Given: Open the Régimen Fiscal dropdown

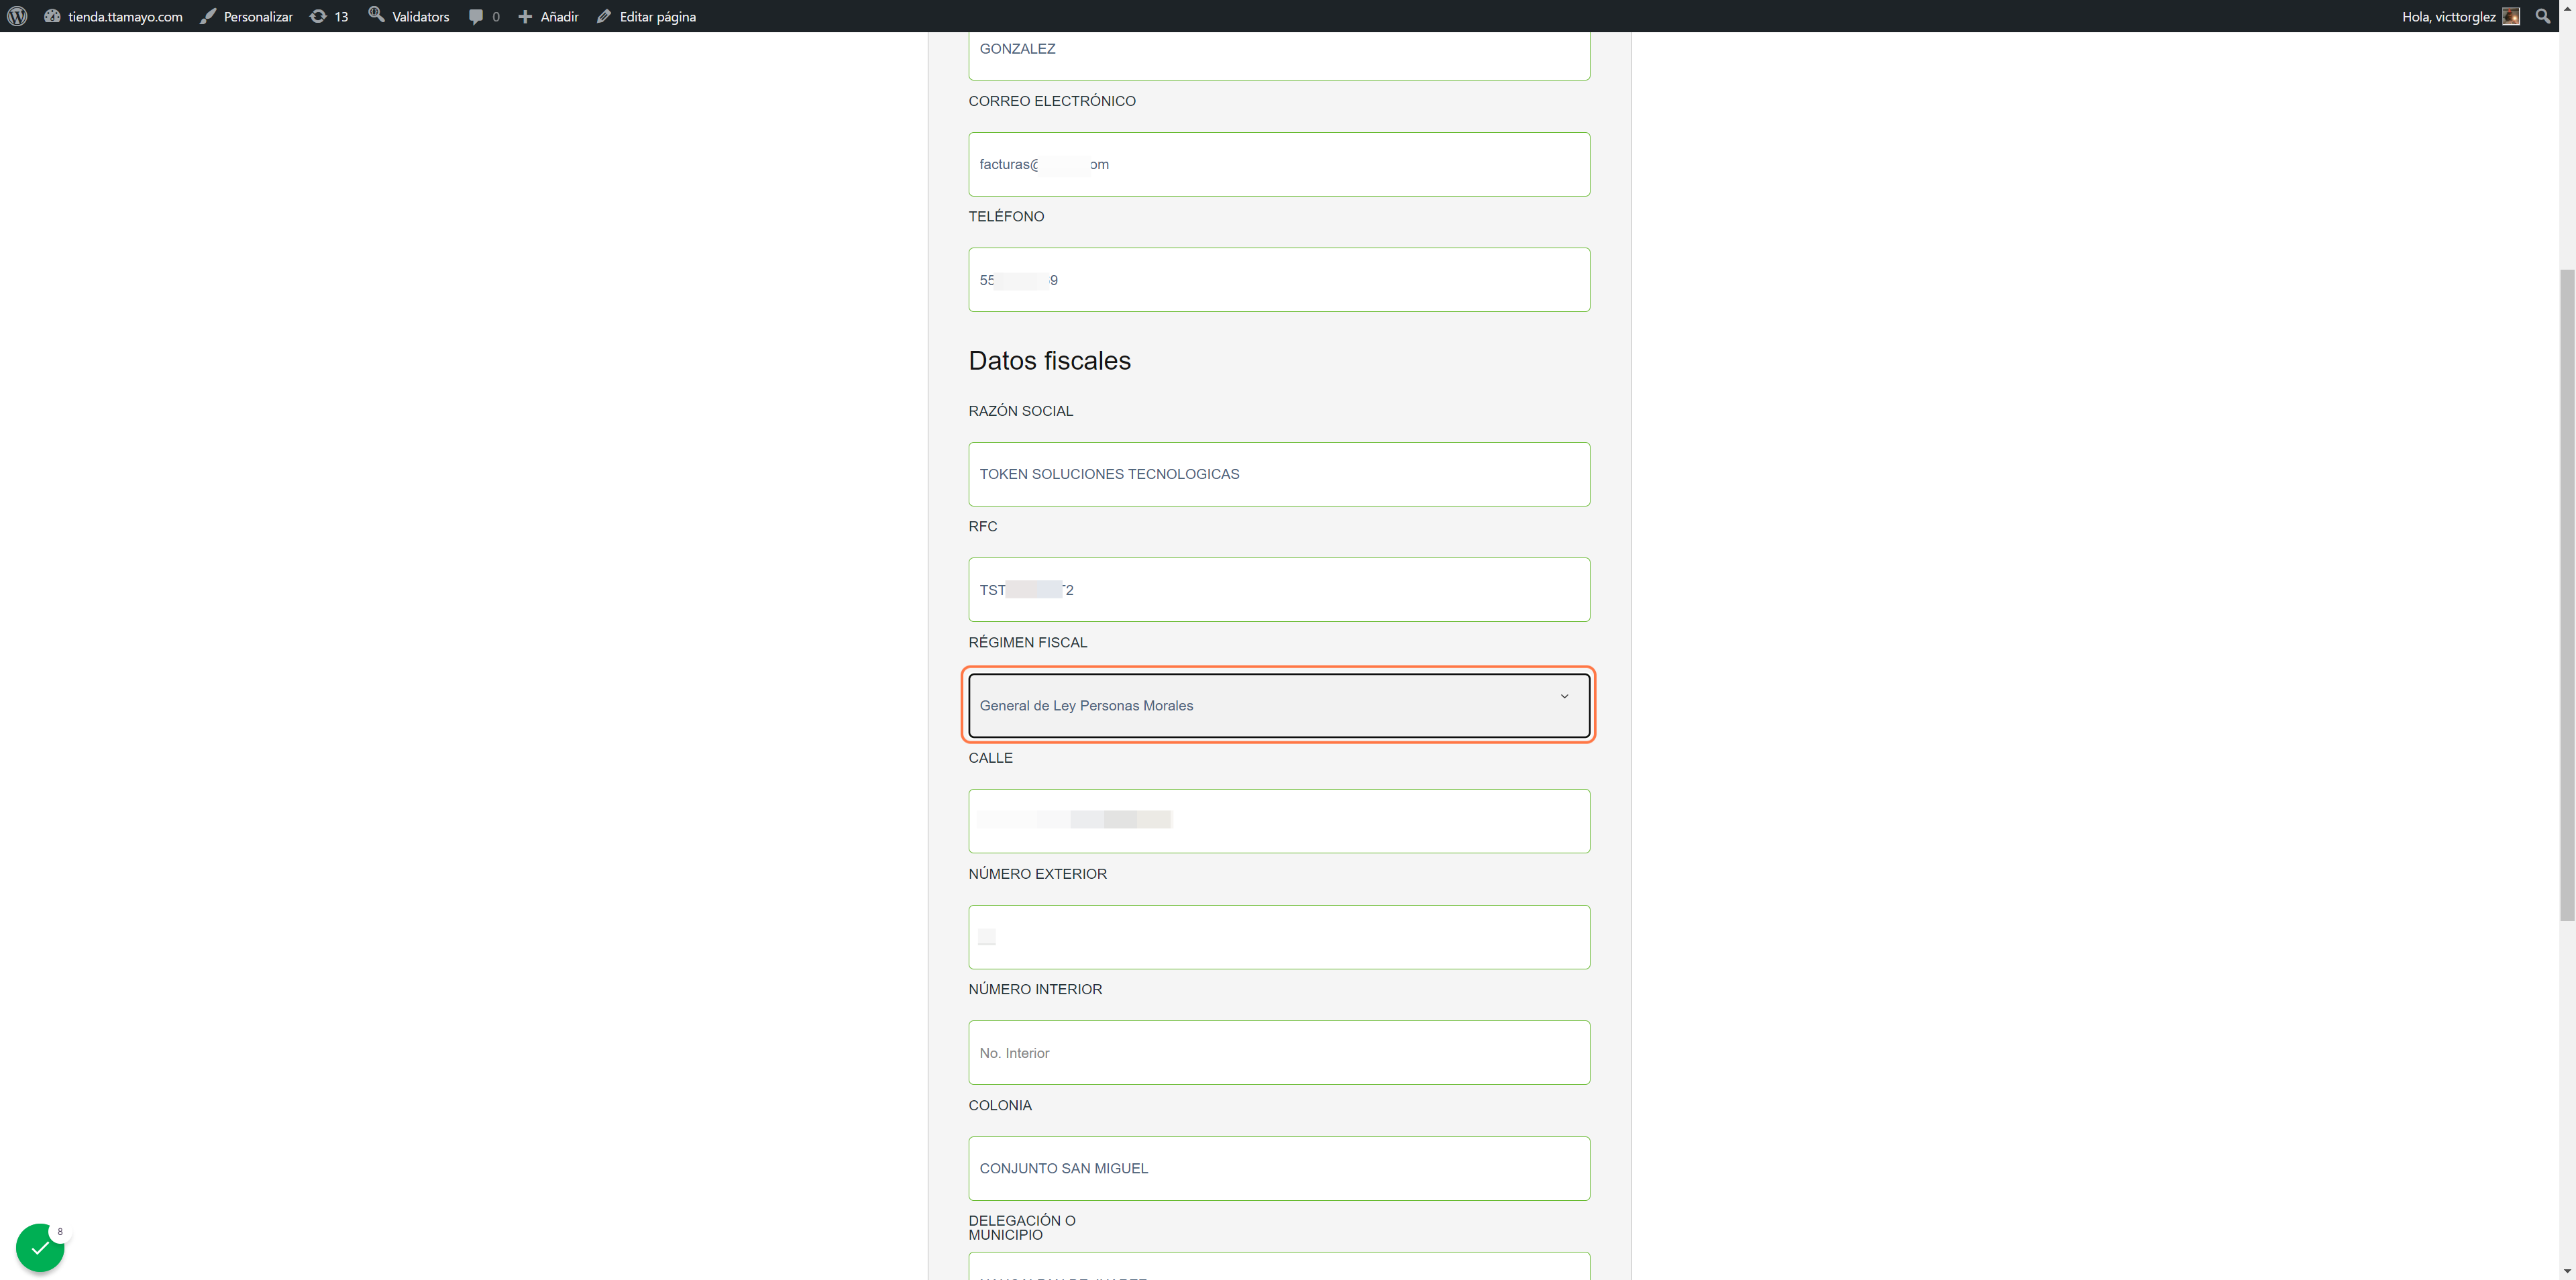Looking at the screenshot, I should click(x=1279, y=705).
